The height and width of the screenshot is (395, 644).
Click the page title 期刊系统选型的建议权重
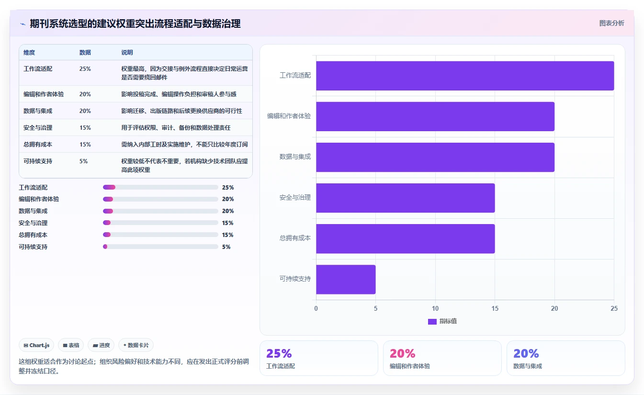click(135, 23)
